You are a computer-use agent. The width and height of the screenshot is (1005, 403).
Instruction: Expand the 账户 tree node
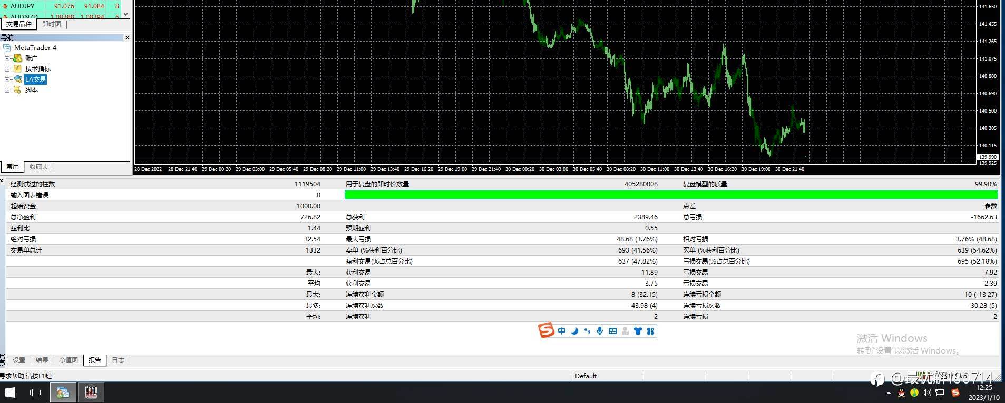pyautogui.click(x=7, y=58)
